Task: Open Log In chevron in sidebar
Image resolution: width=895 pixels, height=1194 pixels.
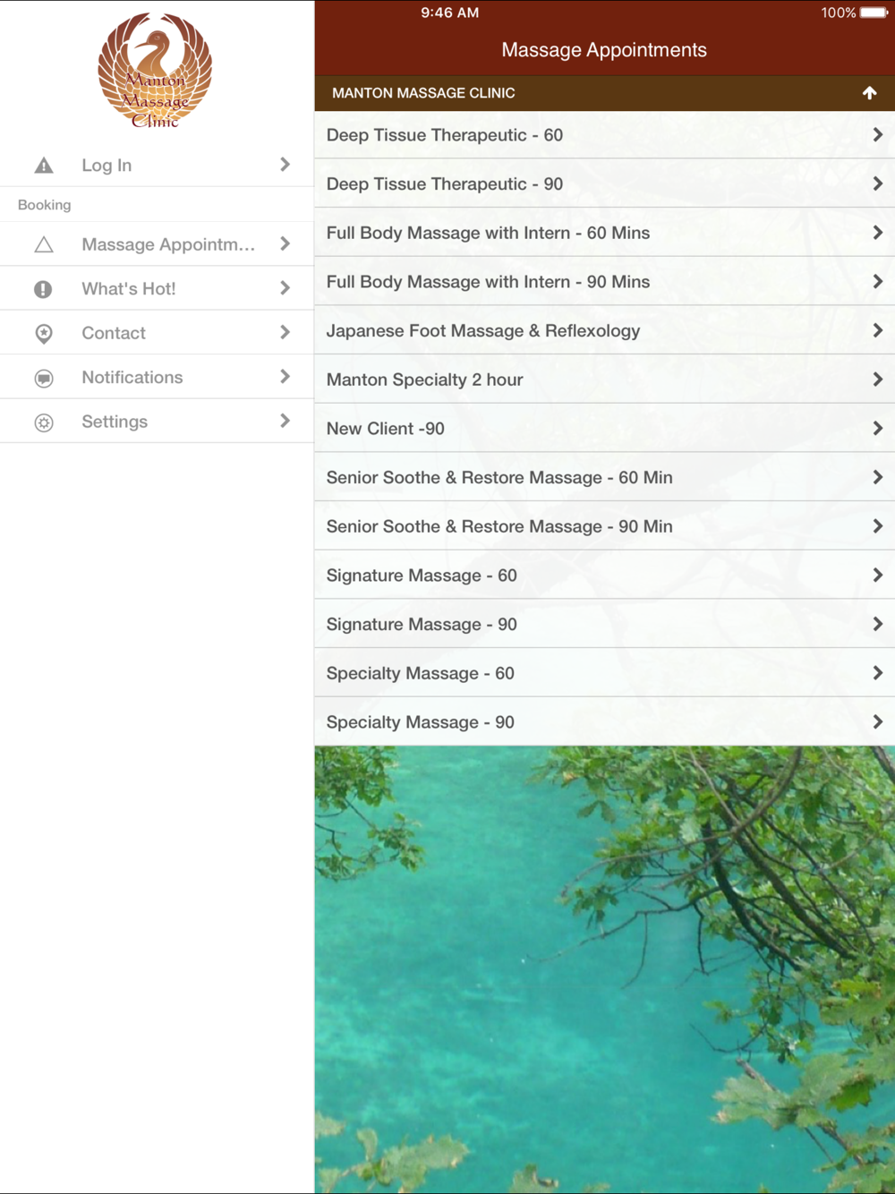Action: [285, 165]
